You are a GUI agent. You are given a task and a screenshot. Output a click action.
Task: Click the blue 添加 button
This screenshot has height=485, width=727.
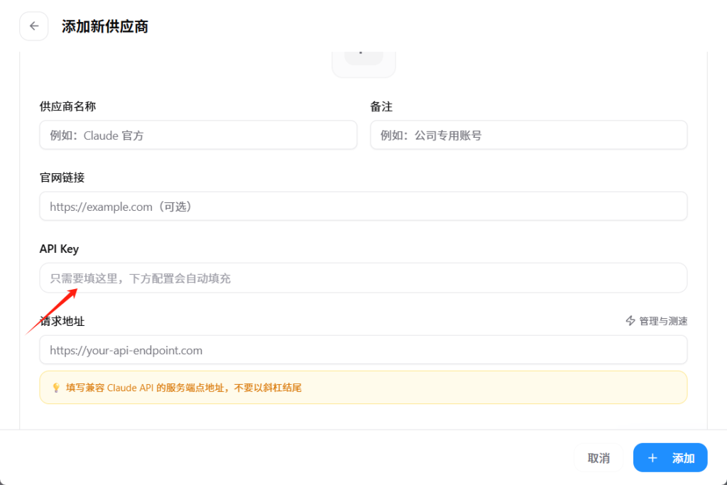pyautogui.click(x=670, y=458)
